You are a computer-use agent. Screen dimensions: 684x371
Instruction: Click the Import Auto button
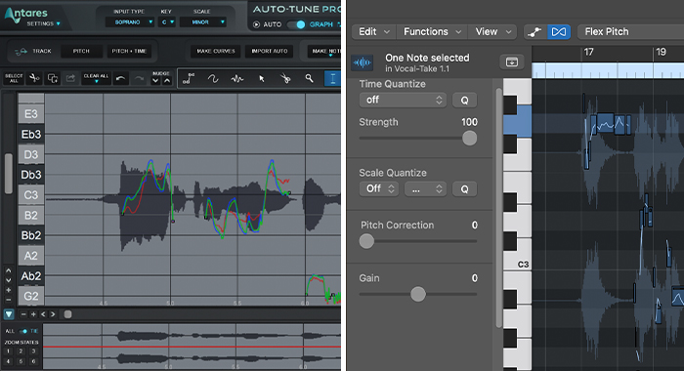(x=270, y=52)
